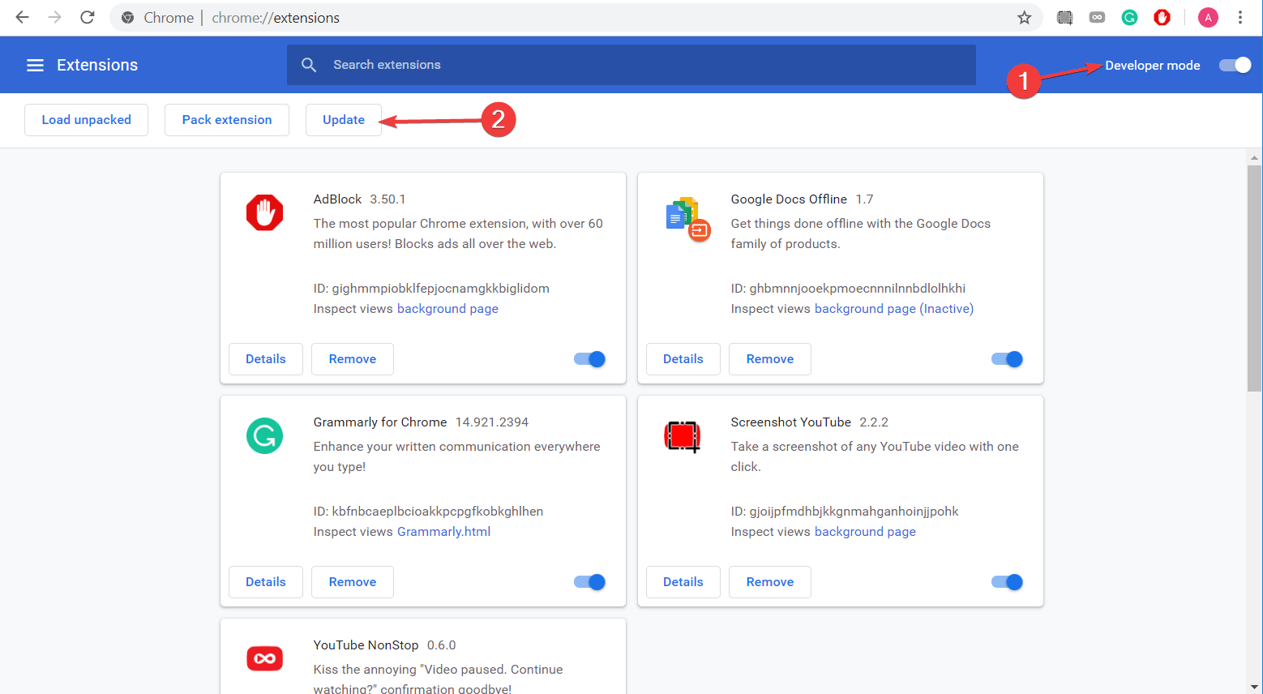Remove Google Docs Offline extension

point(770,359)
